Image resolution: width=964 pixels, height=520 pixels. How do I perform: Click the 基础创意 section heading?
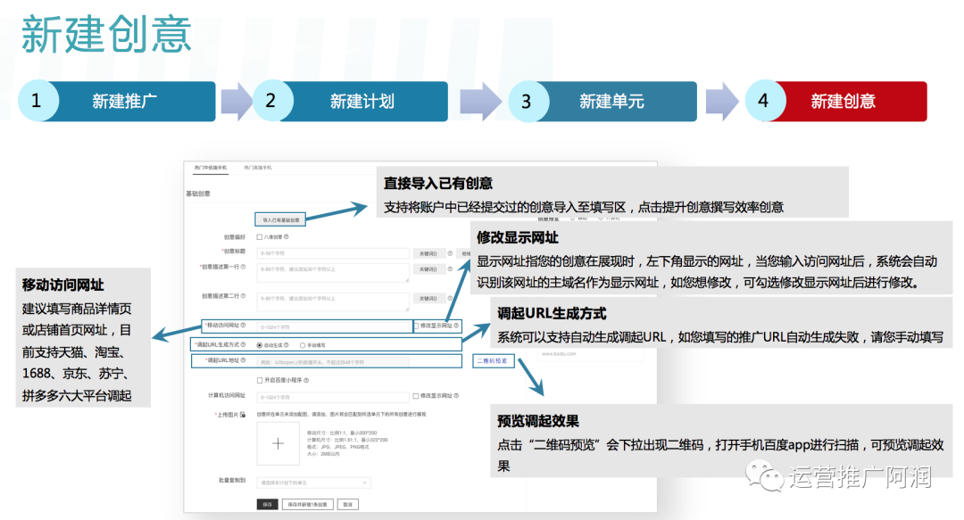tap(198, 194)
